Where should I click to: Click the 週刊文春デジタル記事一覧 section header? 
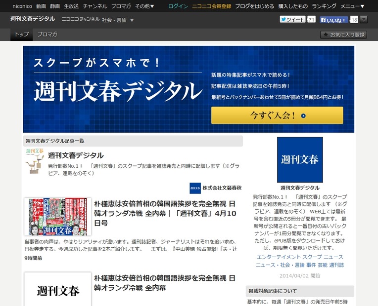click(133, 141)
